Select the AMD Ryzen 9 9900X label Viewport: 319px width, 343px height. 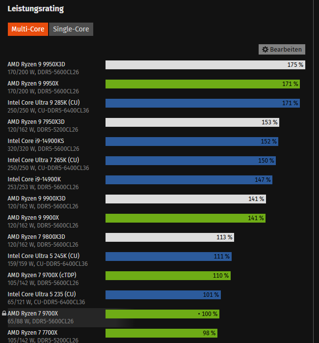pos(33,218)
